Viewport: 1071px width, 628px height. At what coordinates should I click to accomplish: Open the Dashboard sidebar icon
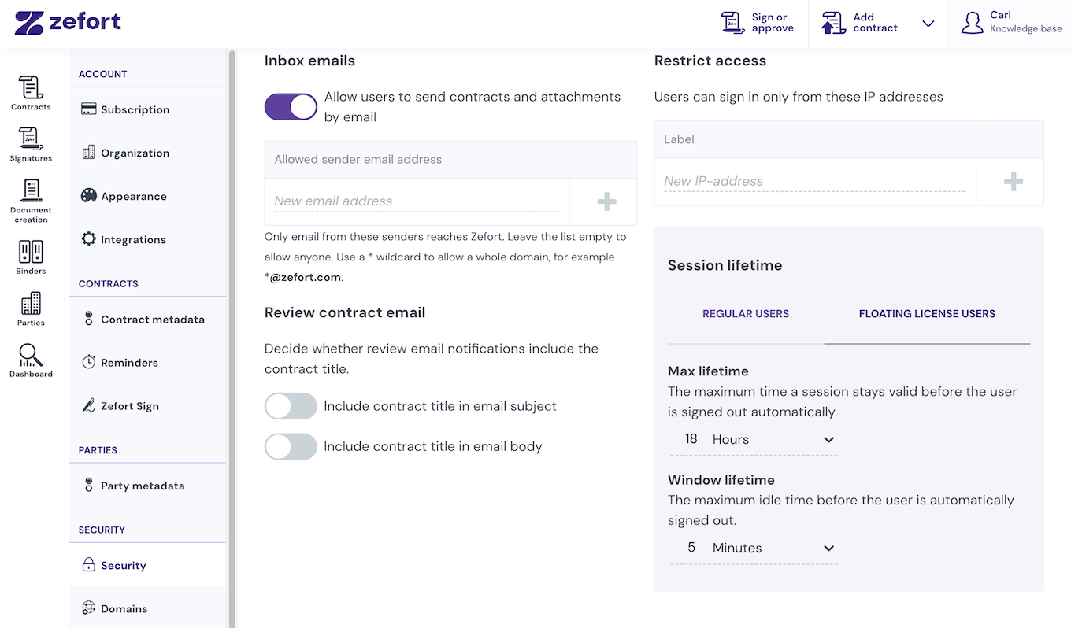[x=31, y=360]
